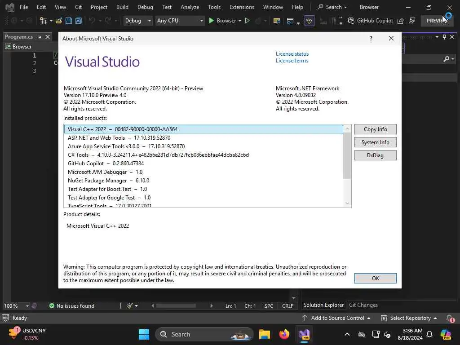Toggle the spell checker abc icon
This screenshot has width=460, height=345.
(x=309, y=21)
